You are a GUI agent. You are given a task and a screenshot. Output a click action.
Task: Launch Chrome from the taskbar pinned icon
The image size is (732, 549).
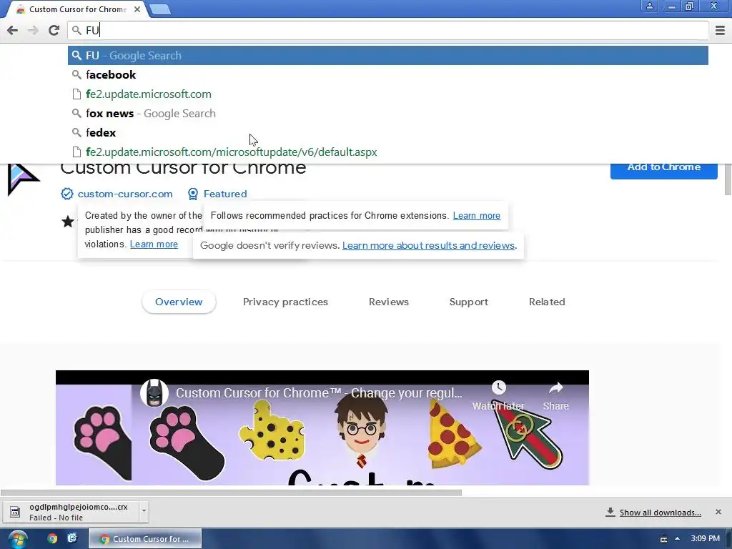(x=52, y=538)
